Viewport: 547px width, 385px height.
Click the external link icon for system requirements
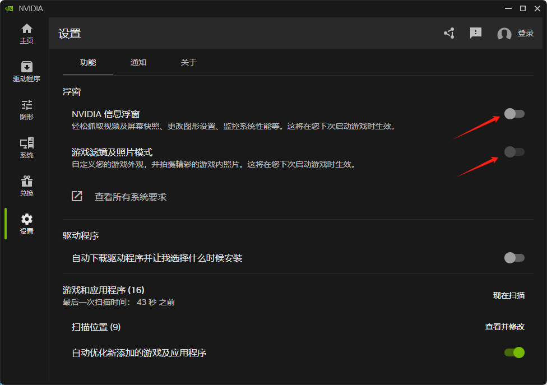point(77,197)
